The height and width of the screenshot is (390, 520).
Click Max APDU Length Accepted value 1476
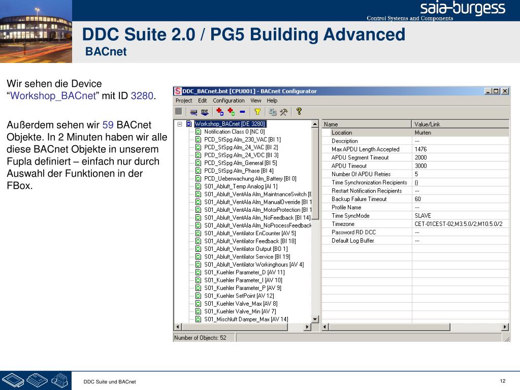coord(420,149)
